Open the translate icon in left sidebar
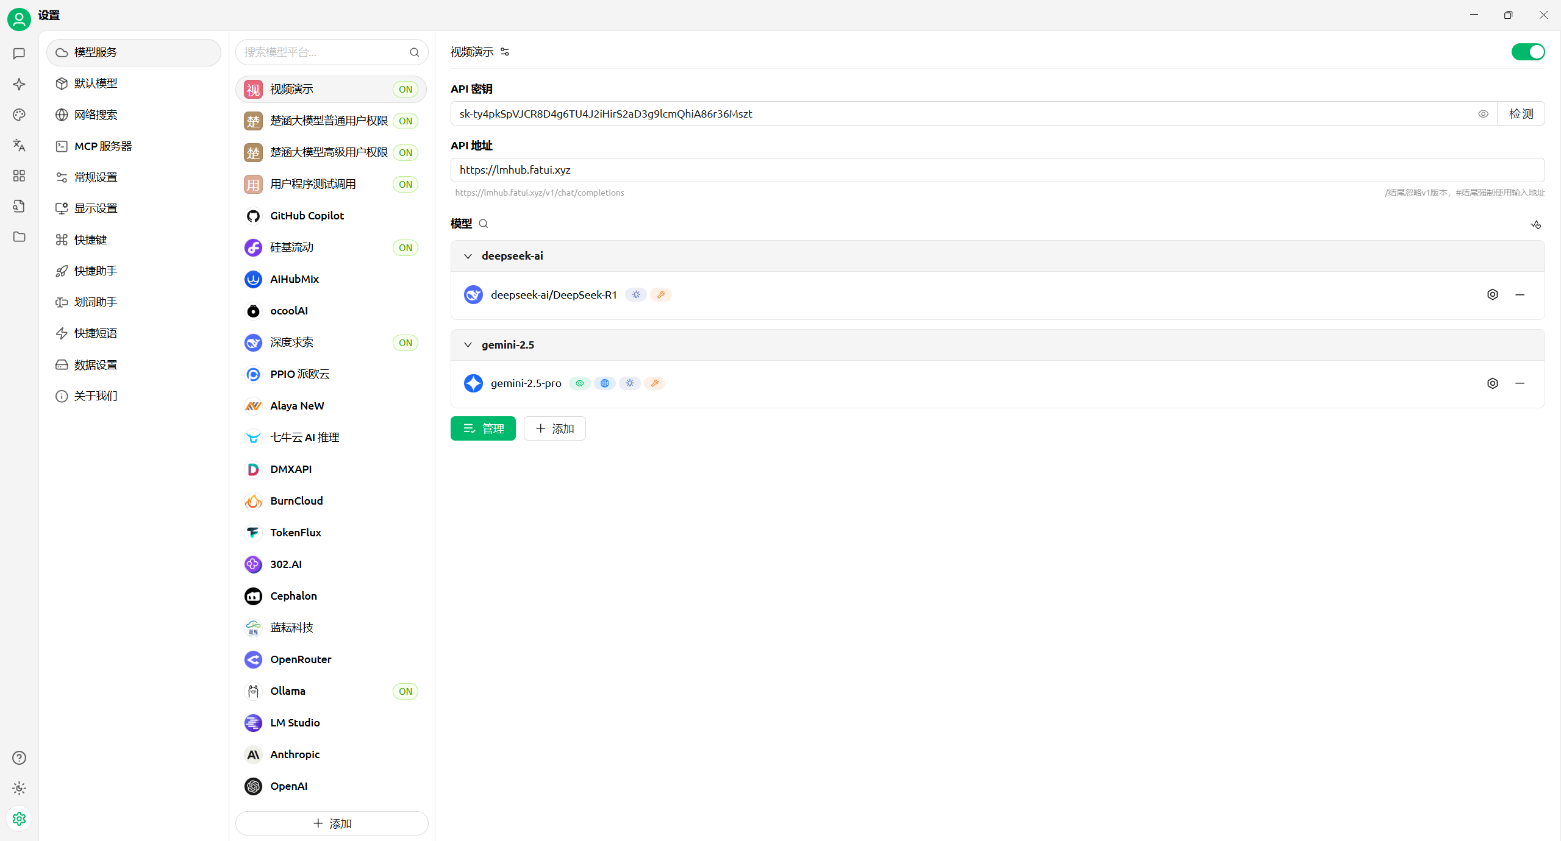 coord(19,145)
